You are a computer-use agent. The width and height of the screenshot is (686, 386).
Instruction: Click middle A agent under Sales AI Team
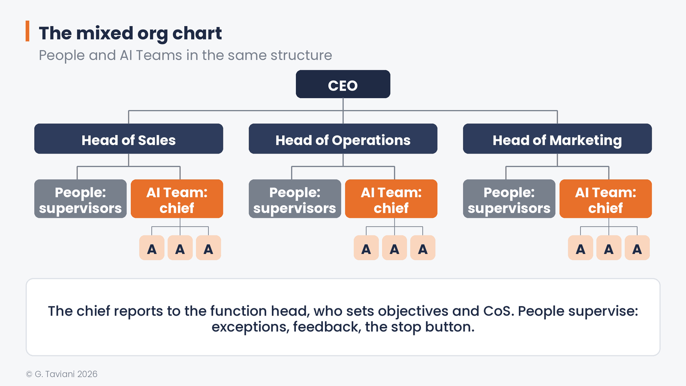[180, 248]
